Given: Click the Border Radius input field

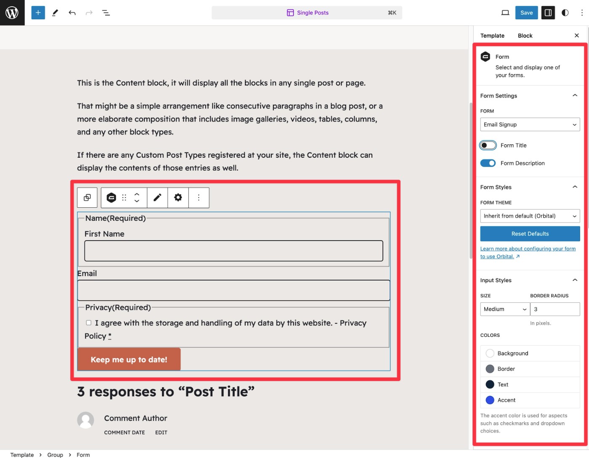Looking at the screenshot, I should click(x=555, y=309).
